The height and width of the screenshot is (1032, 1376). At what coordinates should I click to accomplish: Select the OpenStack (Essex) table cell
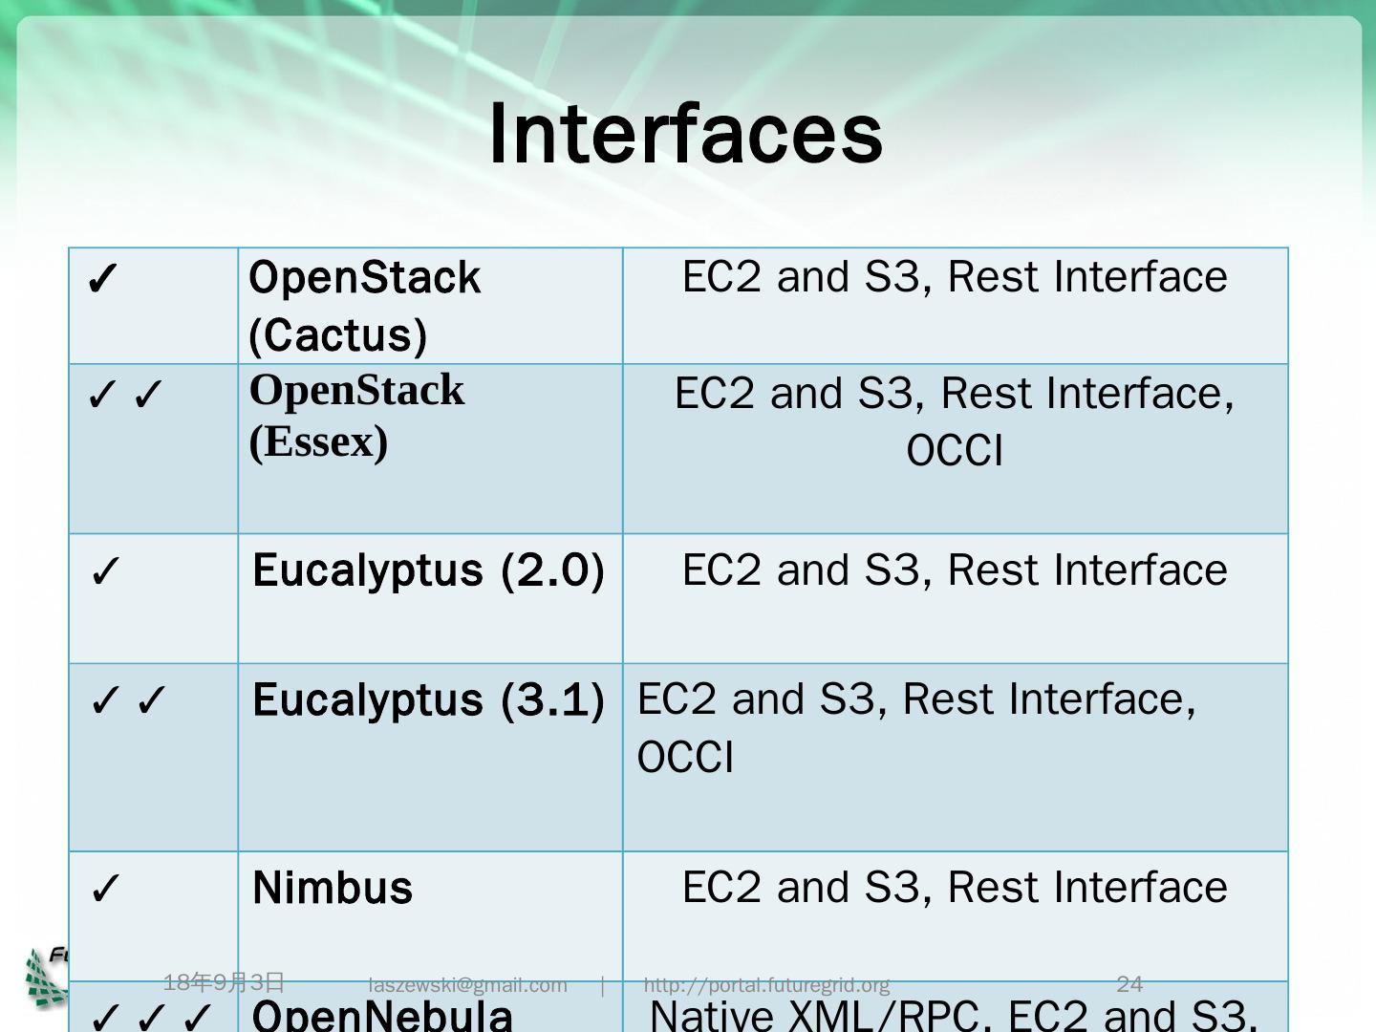tap(357, 417)
